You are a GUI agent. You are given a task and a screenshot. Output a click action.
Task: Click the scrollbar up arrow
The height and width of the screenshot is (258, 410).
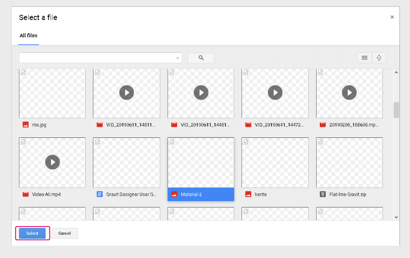396,72
